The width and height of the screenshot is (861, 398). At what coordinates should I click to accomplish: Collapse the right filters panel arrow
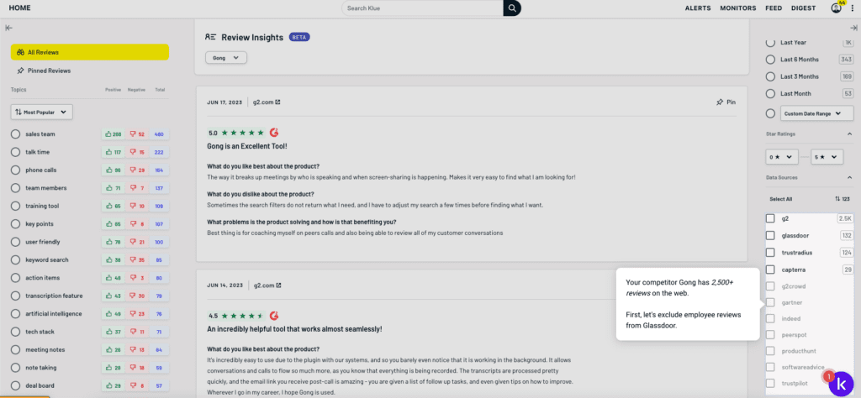[853, 28]
